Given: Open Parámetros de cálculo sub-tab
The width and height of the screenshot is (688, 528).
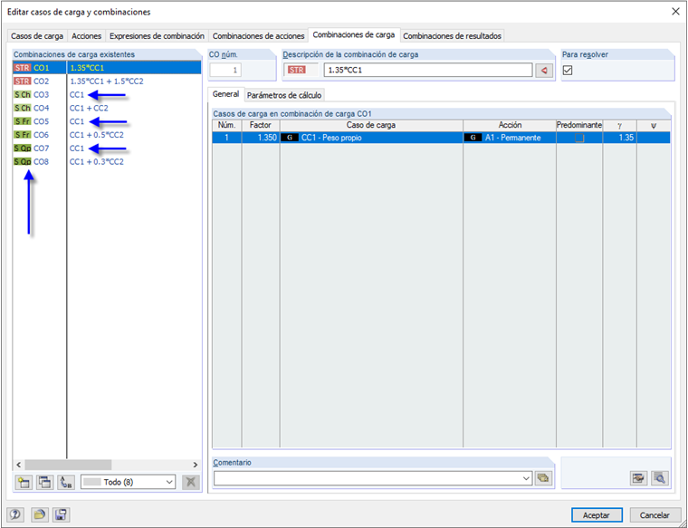Looking at the screenshot, I should click(x=284, y=95).
